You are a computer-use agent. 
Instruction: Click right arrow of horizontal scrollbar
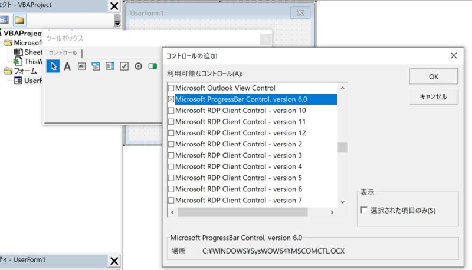pos(332,212)
